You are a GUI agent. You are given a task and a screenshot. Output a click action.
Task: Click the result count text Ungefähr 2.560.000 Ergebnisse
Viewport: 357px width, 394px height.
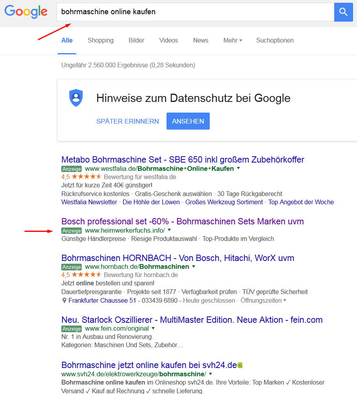click(128, 65)
